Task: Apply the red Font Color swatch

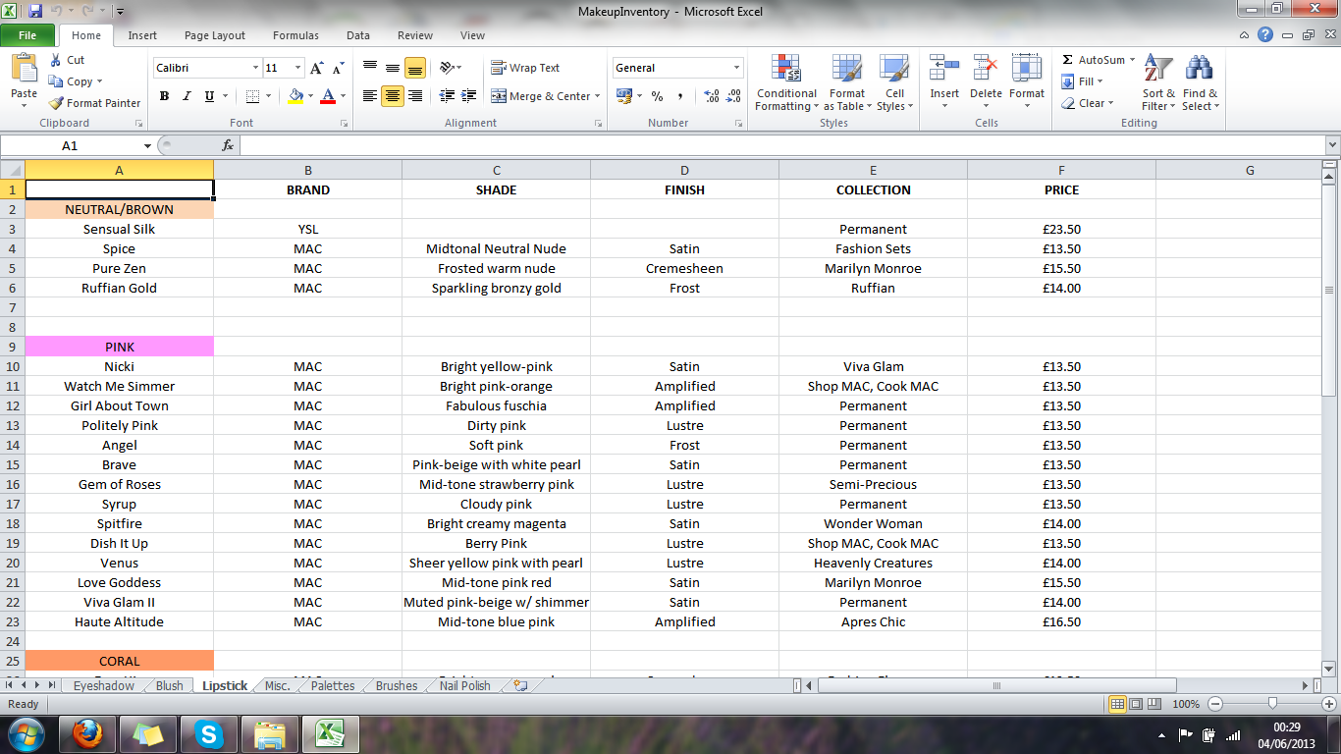Action: pyautogui.click(x=327, y=96)
